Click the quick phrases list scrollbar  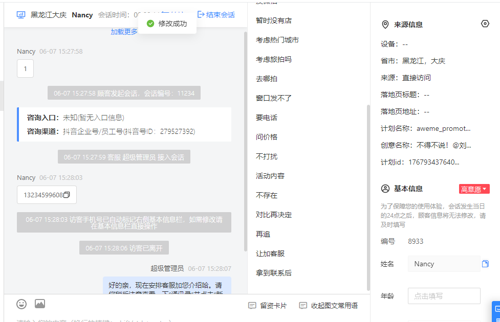[368, 197]
